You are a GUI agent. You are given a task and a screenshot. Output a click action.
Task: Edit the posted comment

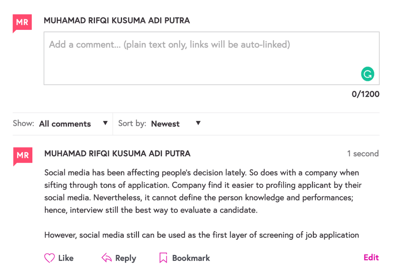[371, 258]
